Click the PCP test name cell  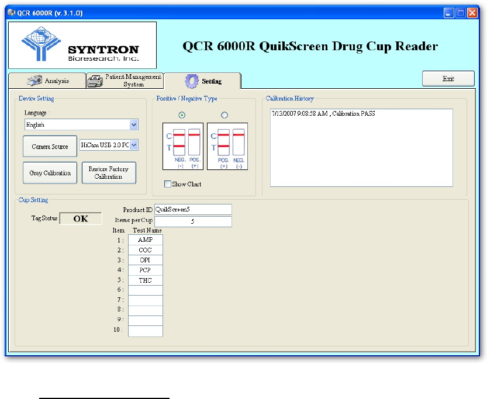(x=146, y=270)
